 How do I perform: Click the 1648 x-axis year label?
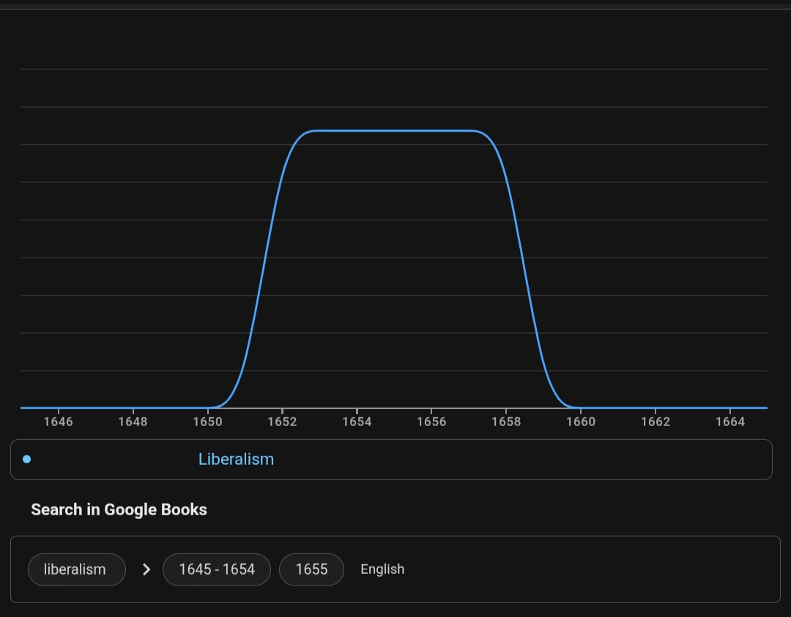(133, 422)
